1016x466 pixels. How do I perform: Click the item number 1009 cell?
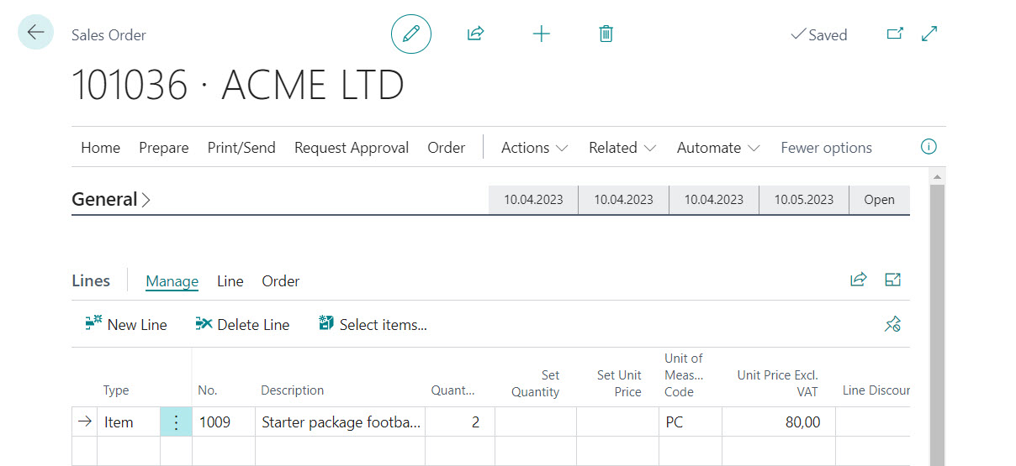pos(224,422)
